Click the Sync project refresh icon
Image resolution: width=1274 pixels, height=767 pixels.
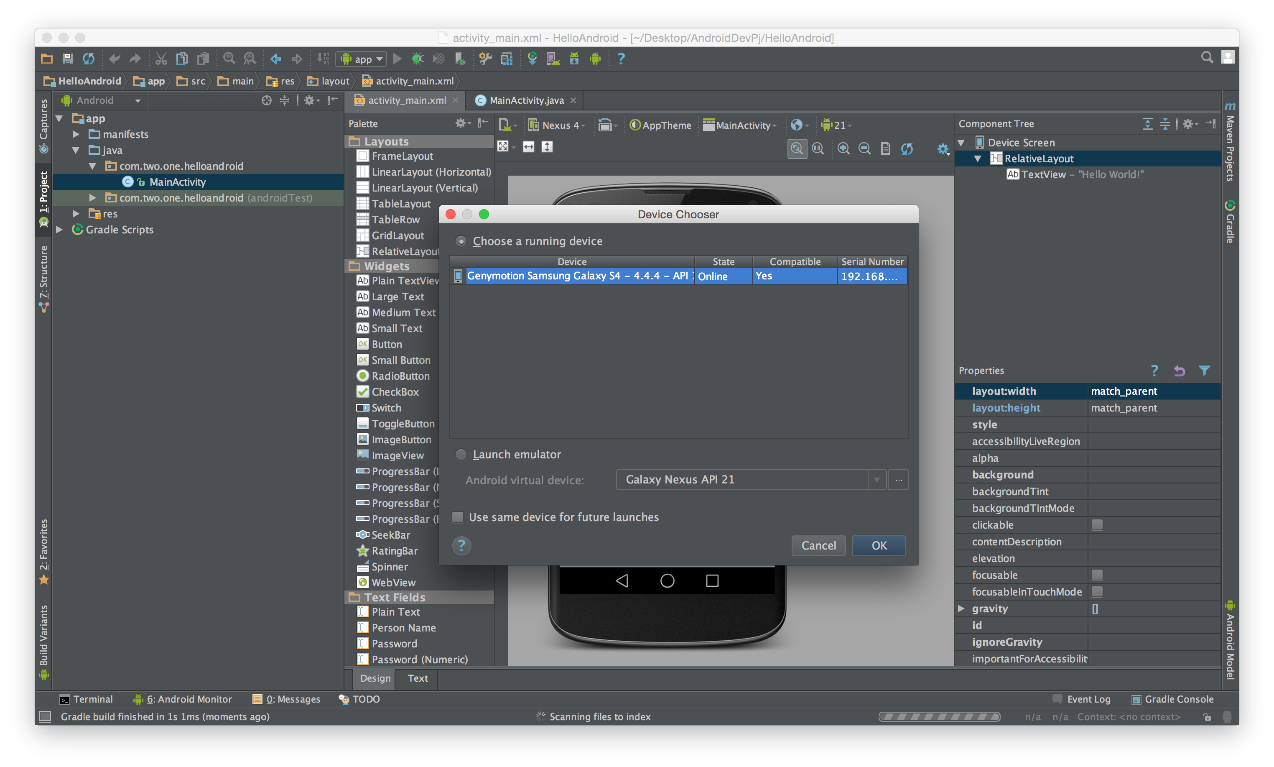(x=89, y=59)
